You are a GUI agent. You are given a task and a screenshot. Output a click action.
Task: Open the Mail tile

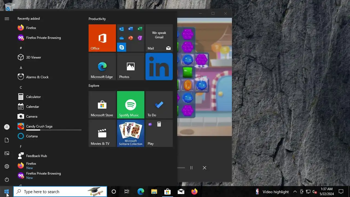point(159,38)
